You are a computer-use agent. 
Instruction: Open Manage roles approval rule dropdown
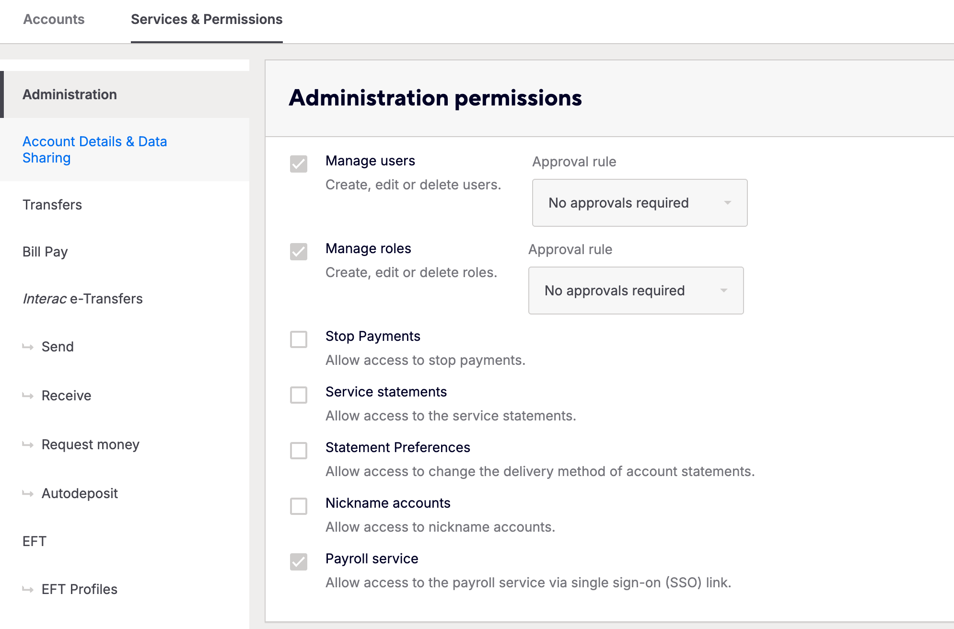click(x=636, y=291)
